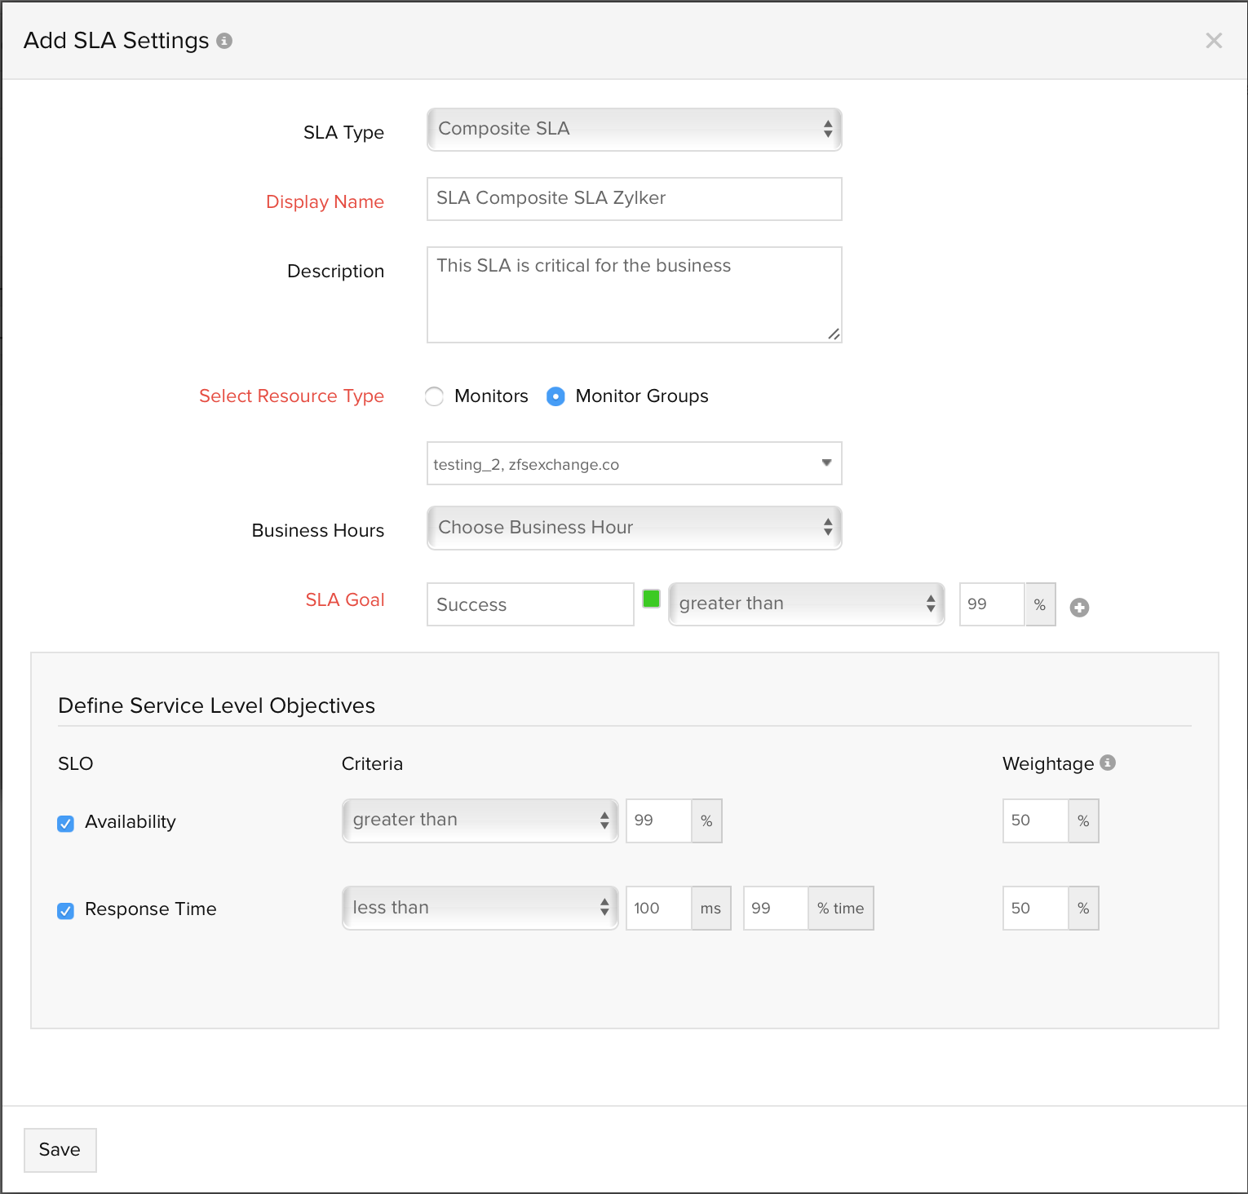Image resolution: width=1248 pixels, height=1194 pixels.
Task: Click the Availability weightage percentage field
Action: pyautogui.click(x=1035, y=820)
